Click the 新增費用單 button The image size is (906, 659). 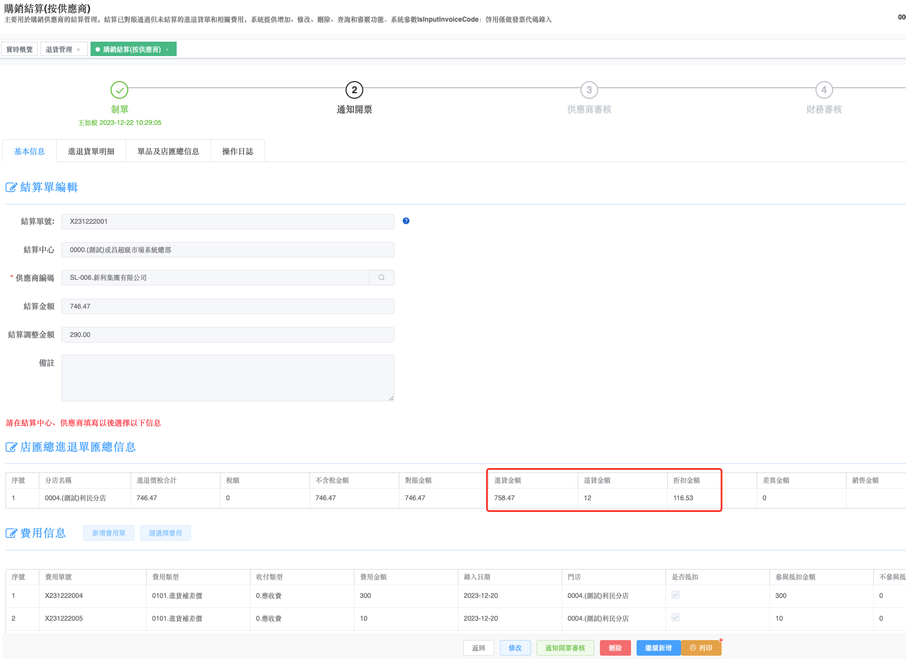109,533
